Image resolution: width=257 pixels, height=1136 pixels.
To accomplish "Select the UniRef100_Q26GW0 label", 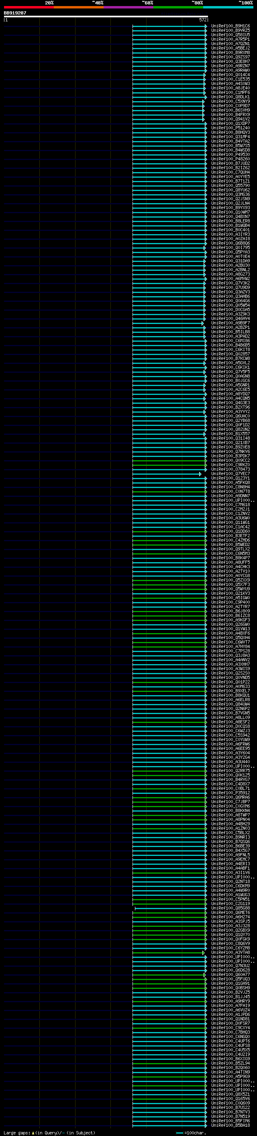I will coord(230,625).
